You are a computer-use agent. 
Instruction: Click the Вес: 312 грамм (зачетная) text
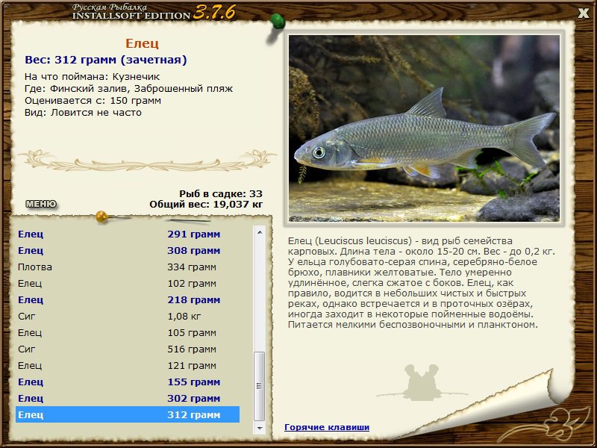click(106, 60)
